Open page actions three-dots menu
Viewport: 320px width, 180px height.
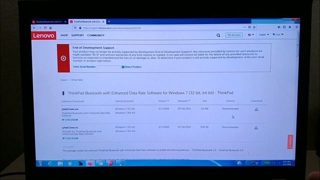click(244, 27)
